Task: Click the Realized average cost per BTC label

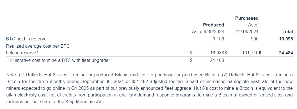Action: point(38,46)
